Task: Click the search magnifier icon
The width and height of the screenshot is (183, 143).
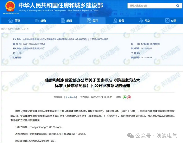Action: point(177,6)
